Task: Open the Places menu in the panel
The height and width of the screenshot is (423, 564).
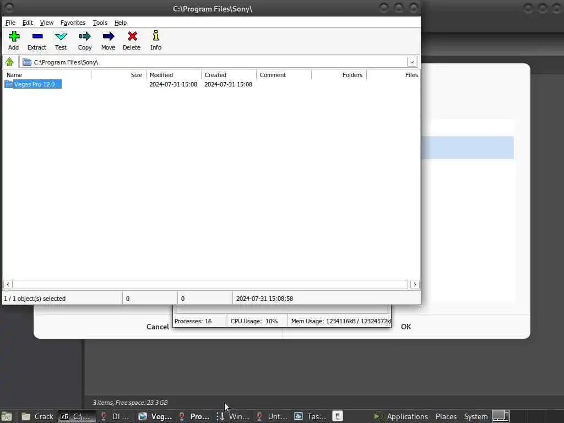Action: pos(446,416)
